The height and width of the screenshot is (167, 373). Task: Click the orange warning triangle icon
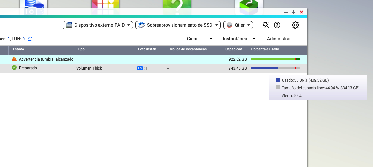coord(14,59)
